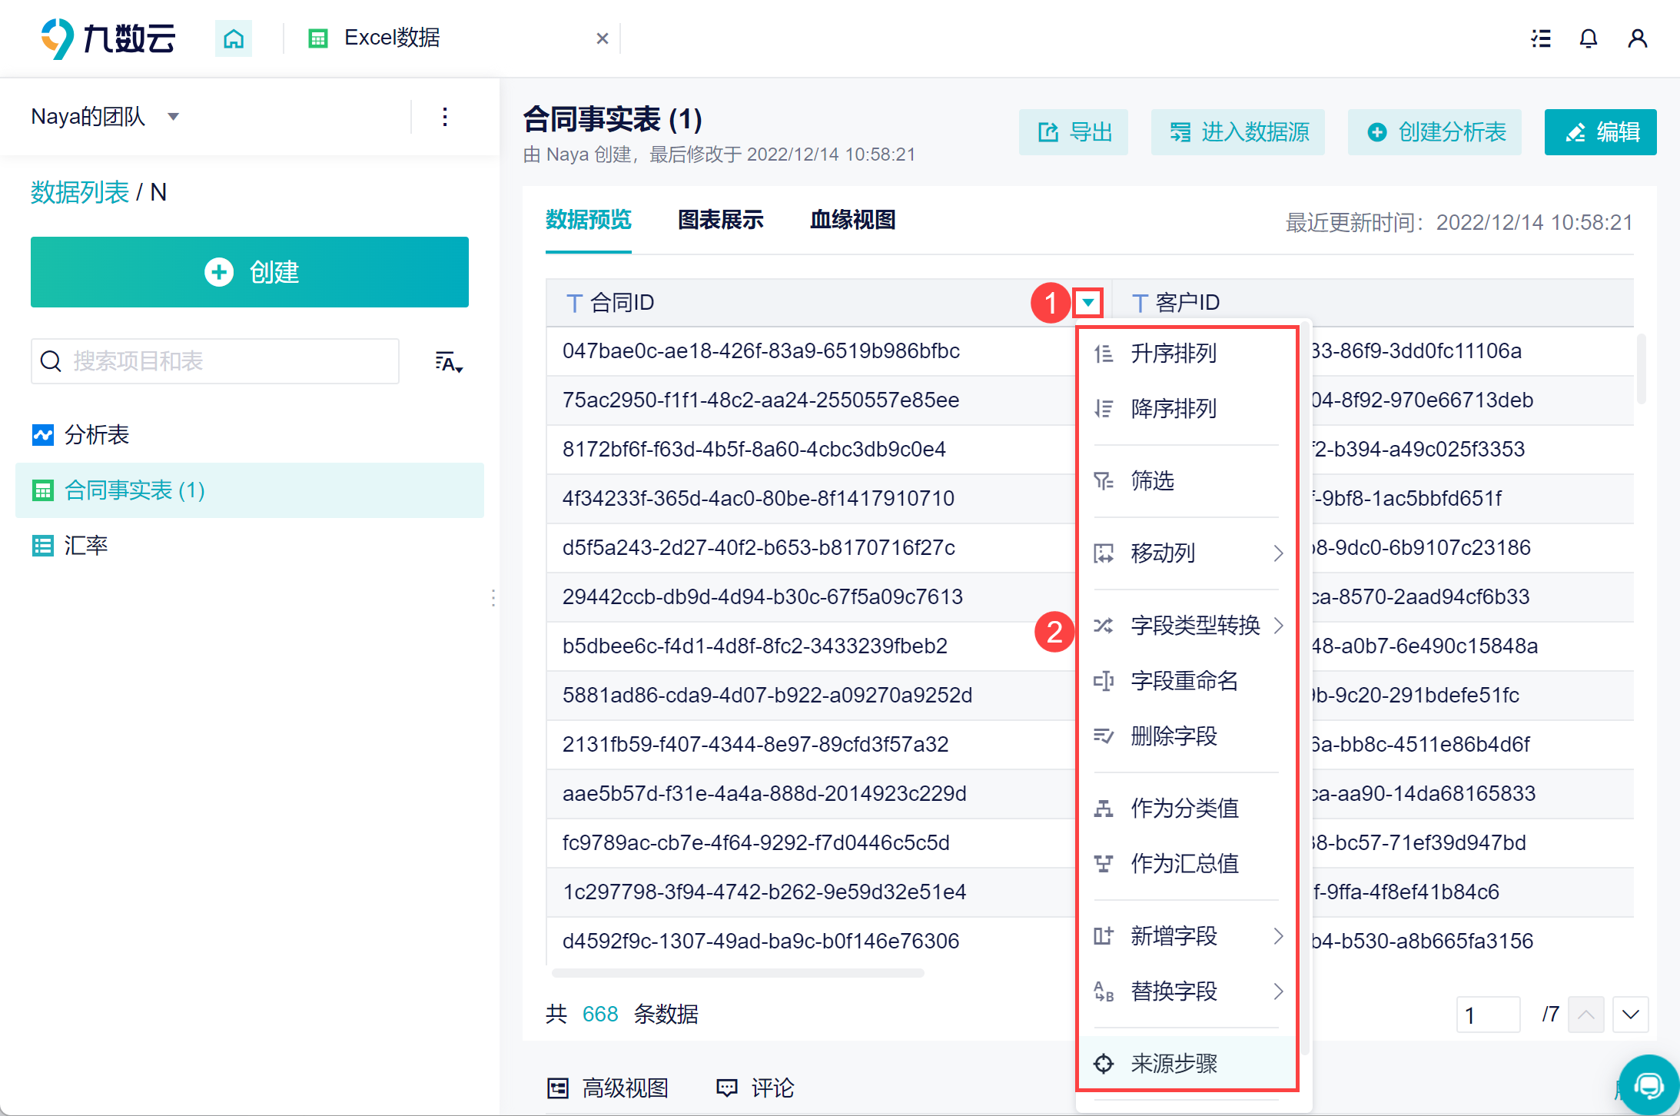Click the team three-dot more menu
The height and width of the screenshot is (1116, 1680).
click(x=445, y=117)
